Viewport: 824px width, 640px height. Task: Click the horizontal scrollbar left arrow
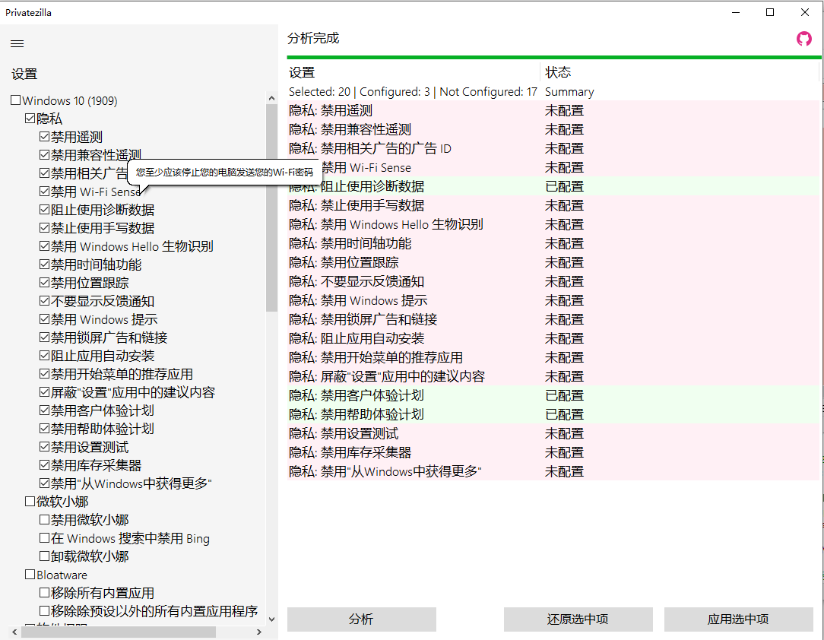pos(14,632)
